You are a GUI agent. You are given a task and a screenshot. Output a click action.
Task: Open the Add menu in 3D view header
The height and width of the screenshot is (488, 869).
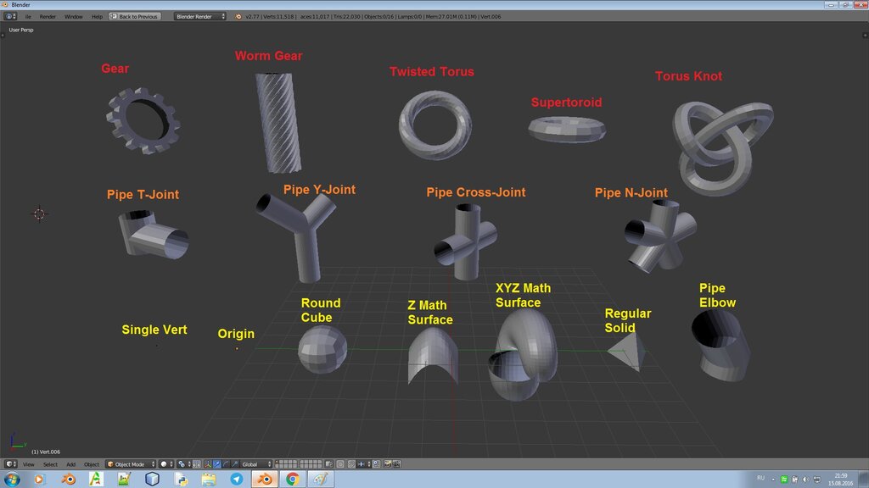(71, 464)
